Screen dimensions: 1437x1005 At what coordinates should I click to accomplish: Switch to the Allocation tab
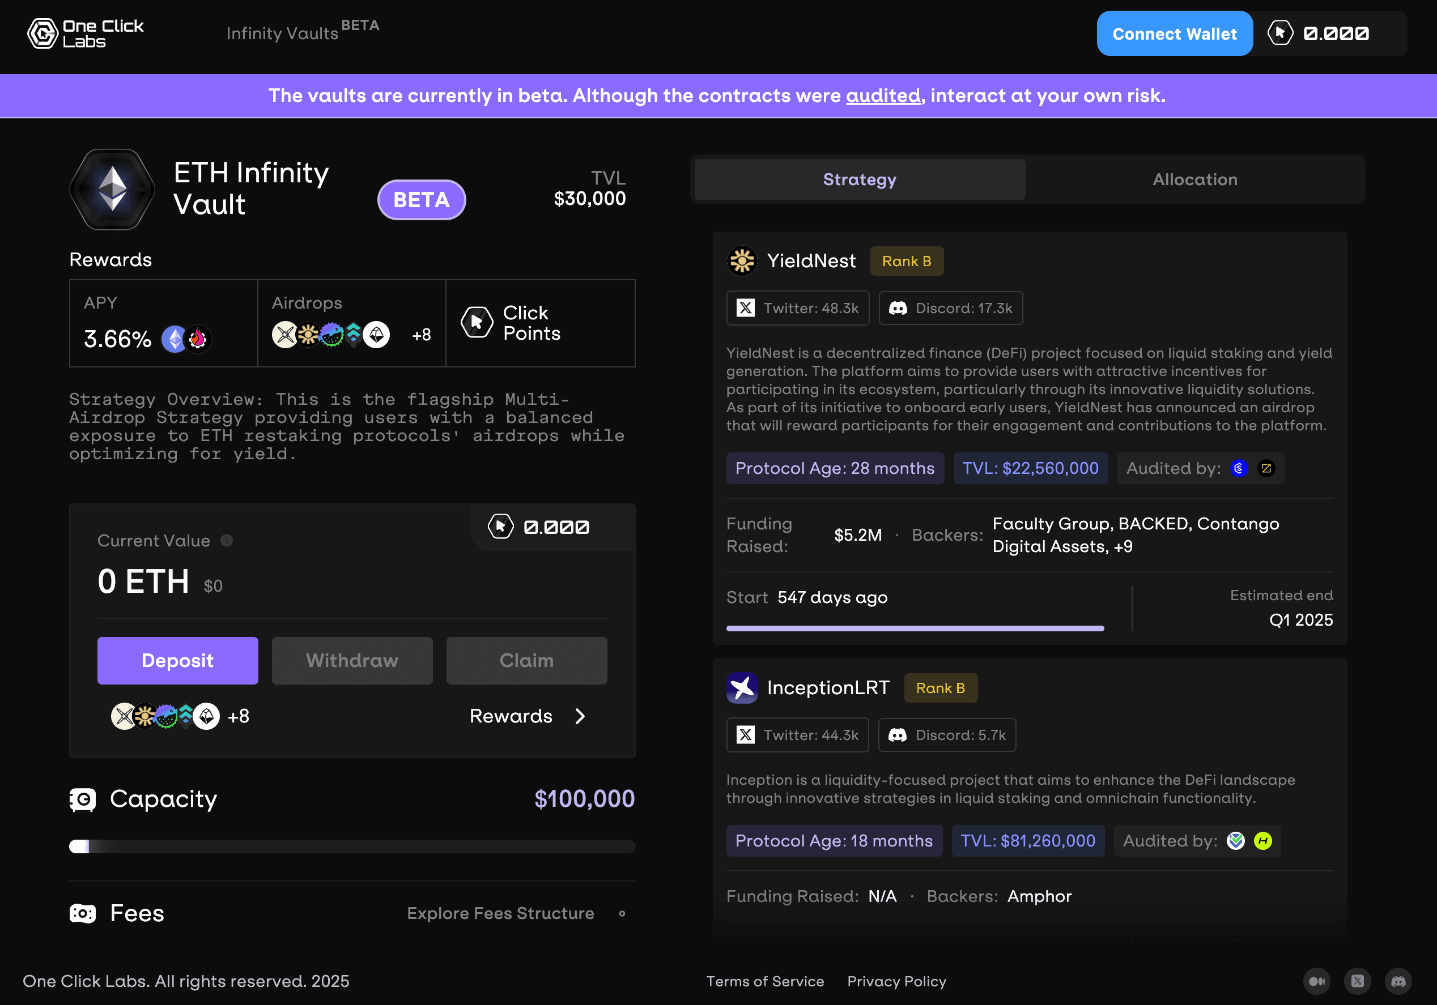tap(1194, 179)
